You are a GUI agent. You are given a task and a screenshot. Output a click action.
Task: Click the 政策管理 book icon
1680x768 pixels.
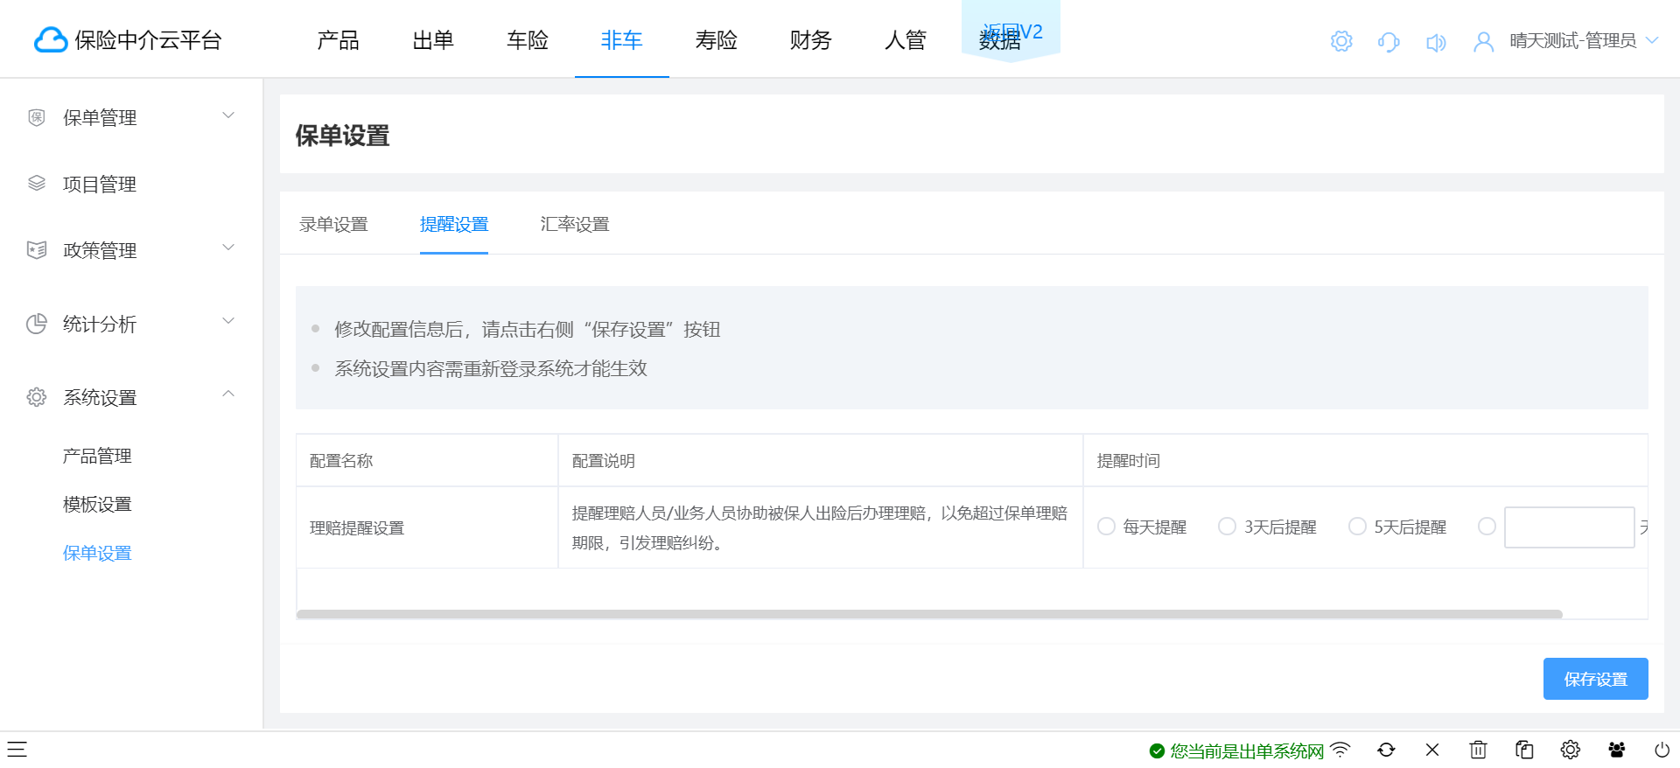[37, 250]
